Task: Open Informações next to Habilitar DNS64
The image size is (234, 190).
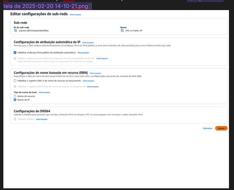Action: 42,119
